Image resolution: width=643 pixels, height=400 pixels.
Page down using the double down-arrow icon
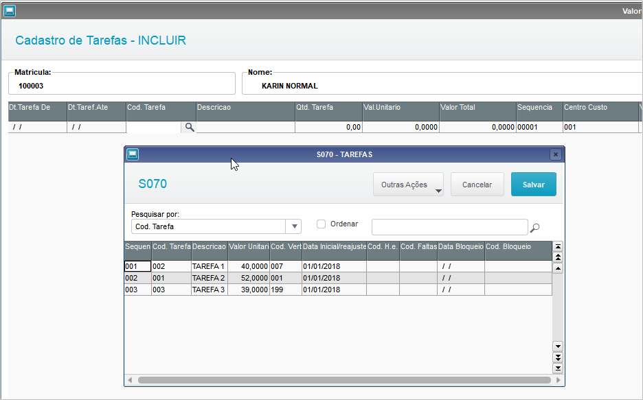pos(558,357)
